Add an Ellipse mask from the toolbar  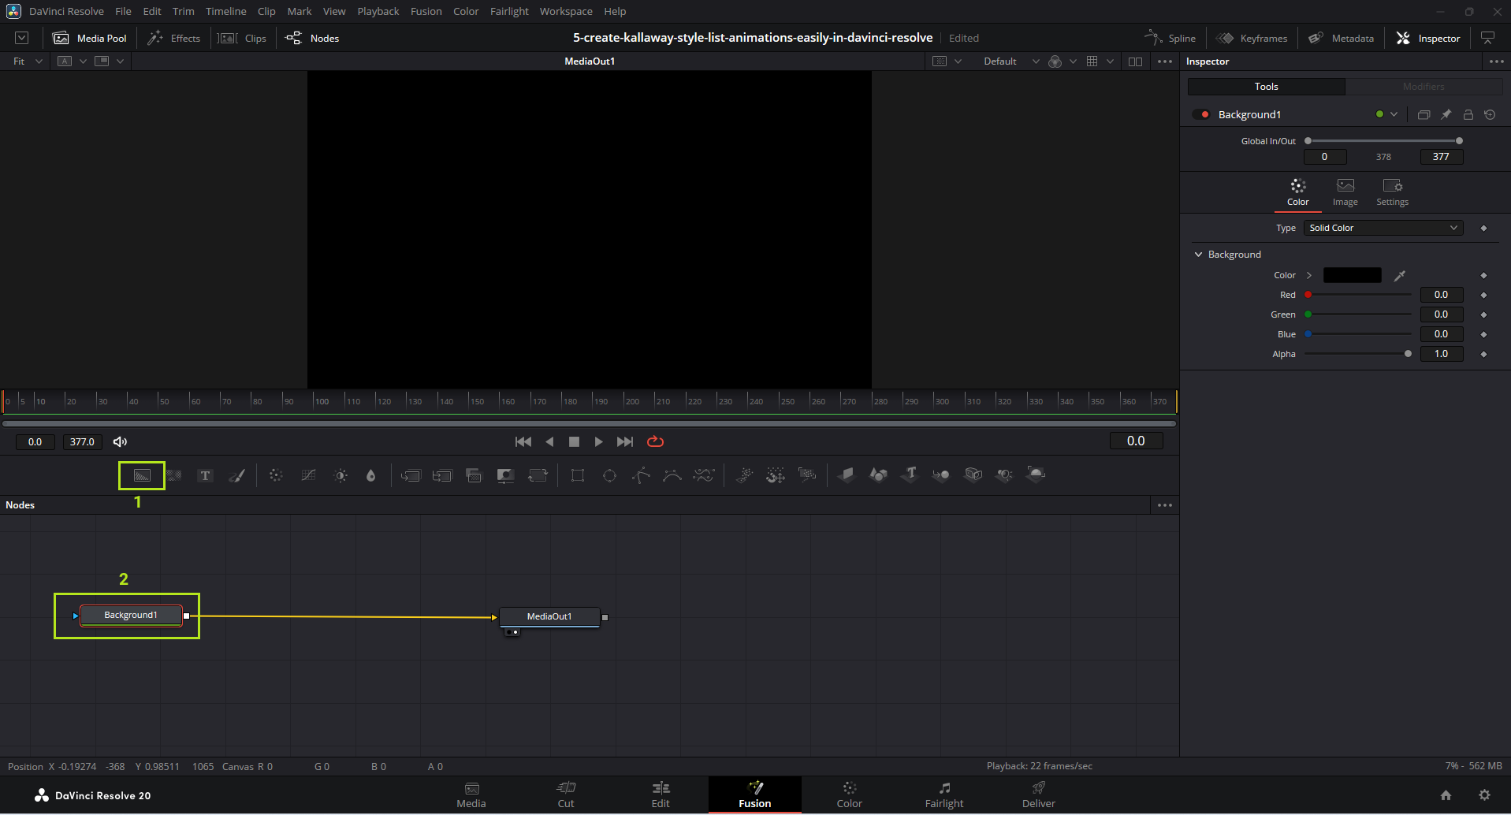[609, 475]
